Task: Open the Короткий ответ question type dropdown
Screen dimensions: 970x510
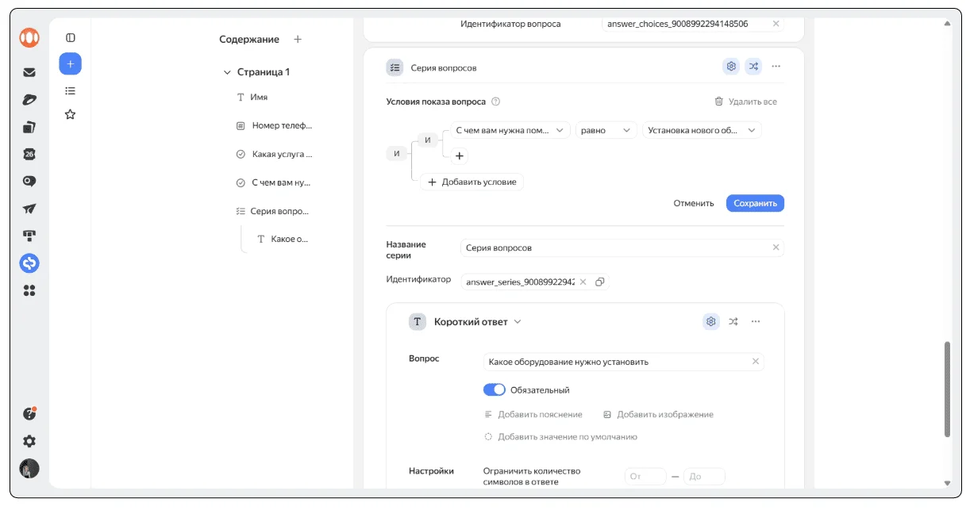Action: tap(477, 321)
